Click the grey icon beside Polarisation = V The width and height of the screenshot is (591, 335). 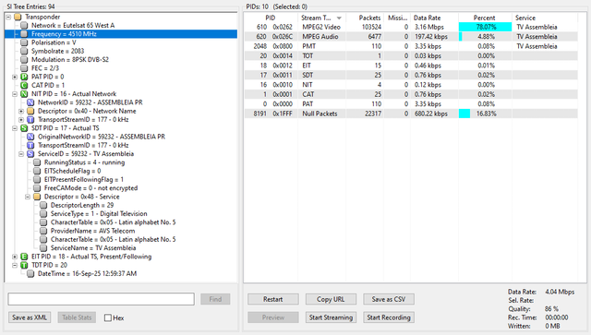click(x=24, y=42)
